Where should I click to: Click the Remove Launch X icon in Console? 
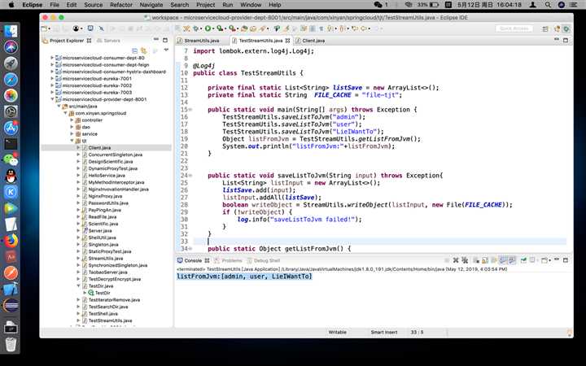point(456,260)
